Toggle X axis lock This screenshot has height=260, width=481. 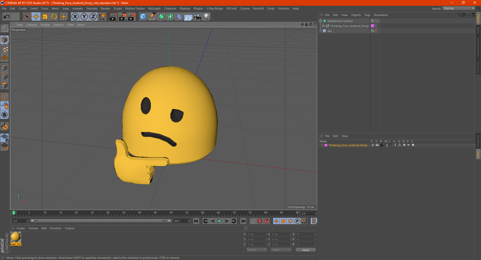(x=75, y=17)
